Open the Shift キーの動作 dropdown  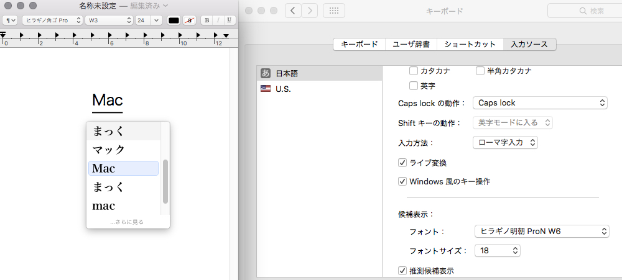(x=513, y=123)
